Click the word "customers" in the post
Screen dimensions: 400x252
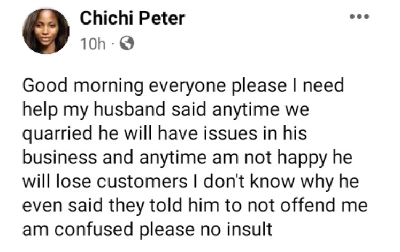pos(142,182)
